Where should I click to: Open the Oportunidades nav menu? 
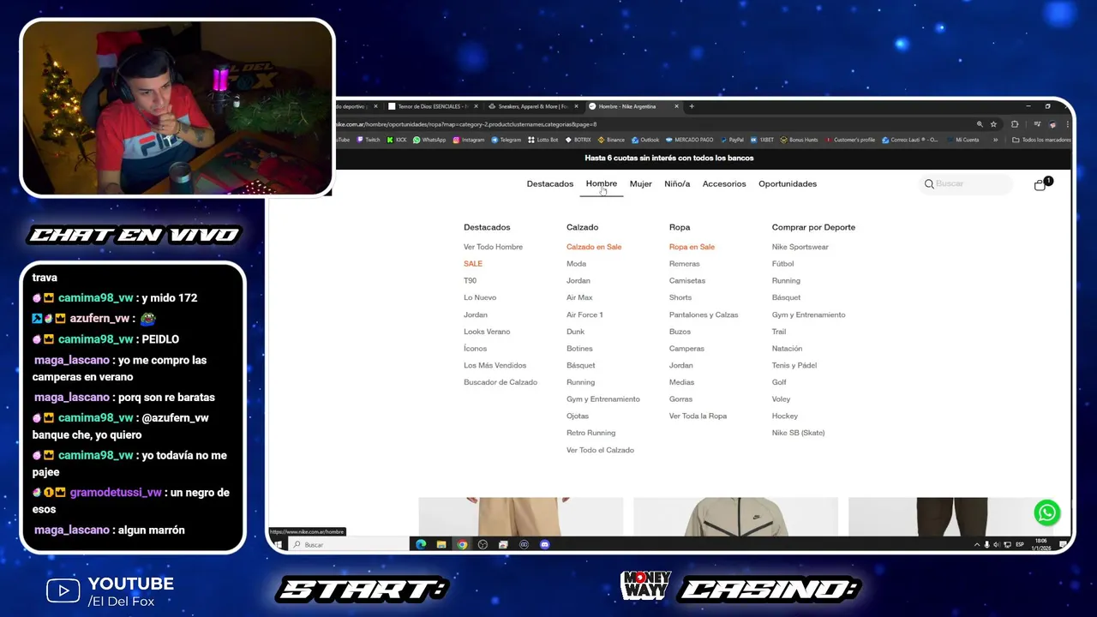click(788, 184)
